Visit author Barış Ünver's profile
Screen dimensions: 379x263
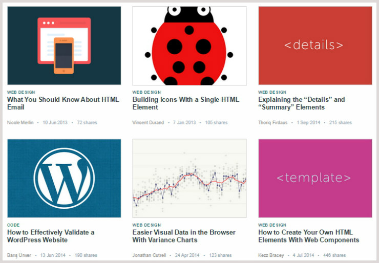(x=19, y=255)
